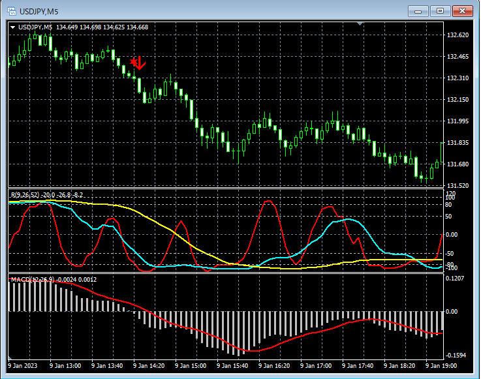Click the 9 Jan 16:20 time label
The height and width of the screenshot is (379, 481).
coord(273,367)
